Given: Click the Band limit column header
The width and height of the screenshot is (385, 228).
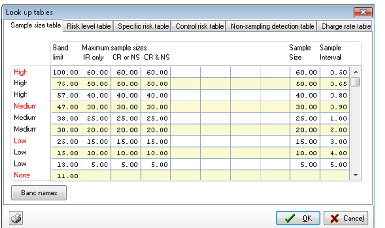Looking at the screenshot, I should [x=61, y=52].
